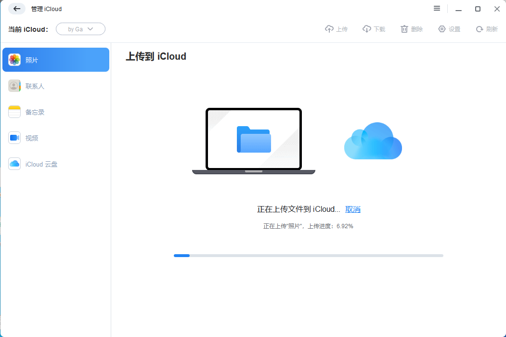
Task: Click the 管理 iCloud title text
Action: click(46, 8)
